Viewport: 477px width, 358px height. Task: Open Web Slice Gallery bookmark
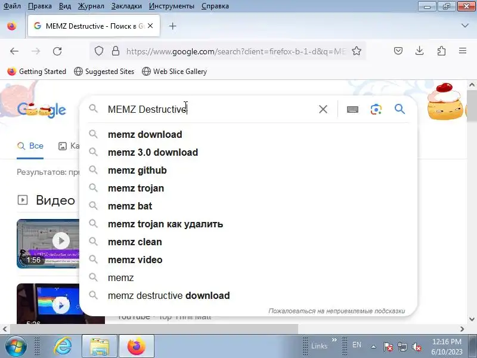(x=174, y=72)
